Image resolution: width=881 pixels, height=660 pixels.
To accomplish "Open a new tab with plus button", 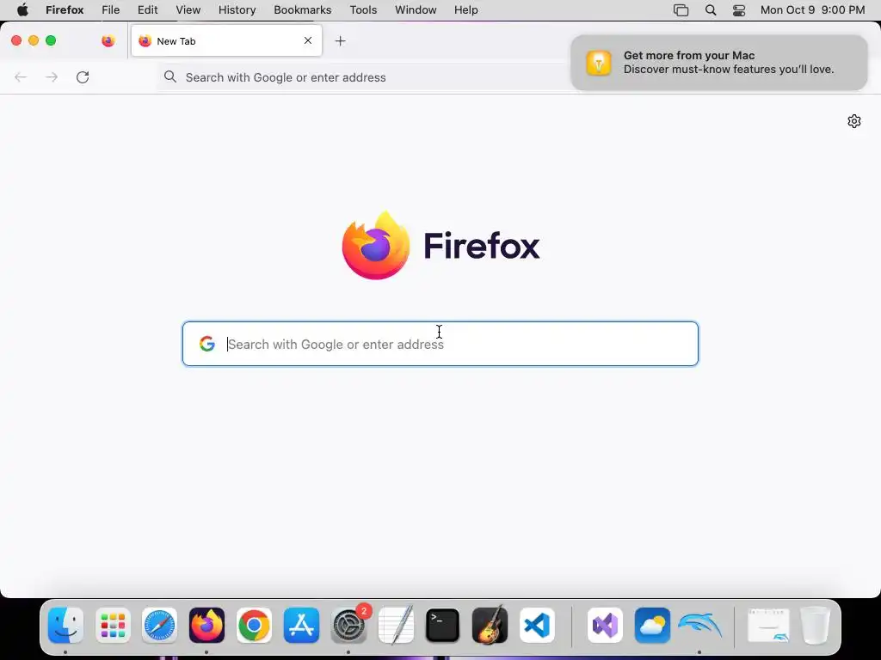I will pyautogui.click(x=340, y=41).
